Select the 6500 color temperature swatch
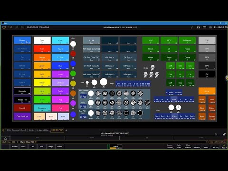This screenshot has height=171, width=228. (x=63, y=116)
